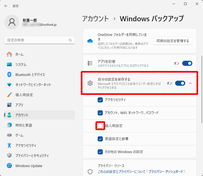Open 時刻と言語 in the sidebar

tap(39, 125)
